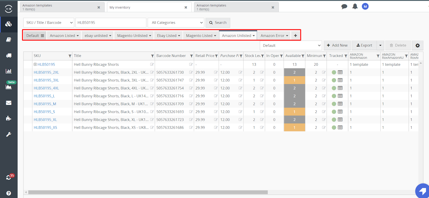Toggle tracked indicator for HLB50195_S

(x=334, y=112)
